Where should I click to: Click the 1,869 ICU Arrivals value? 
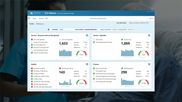(x=125, y=43)
